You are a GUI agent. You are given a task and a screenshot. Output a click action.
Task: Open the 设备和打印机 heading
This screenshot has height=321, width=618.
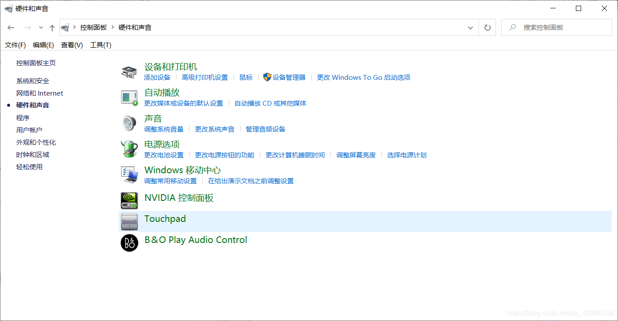(171, 67)
